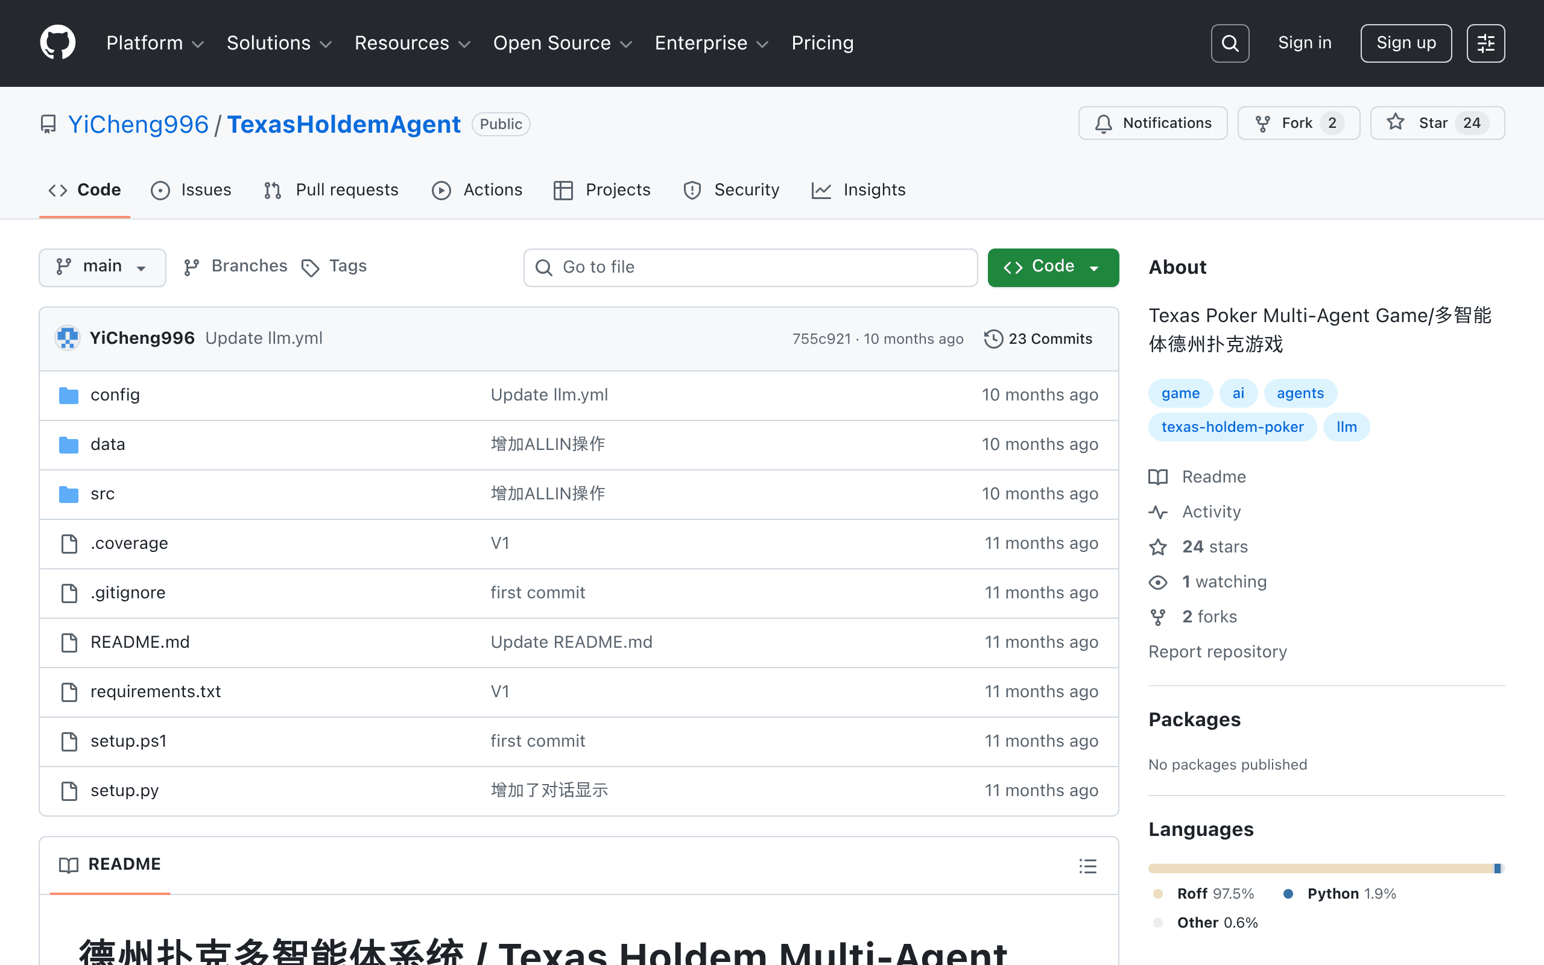This screenshot has width=1544, height=965.
Task: Click the texas-holdem-poker topic tag
Action: (x=1232, y=427)
